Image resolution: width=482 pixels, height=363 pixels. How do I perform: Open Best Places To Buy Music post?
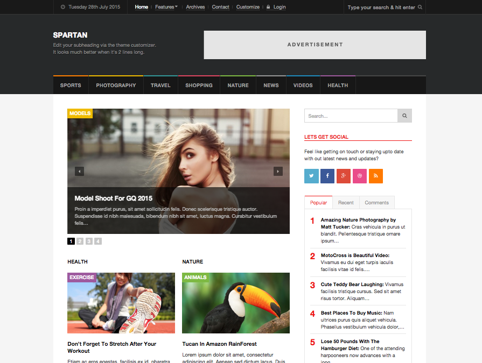click(351, 313)
